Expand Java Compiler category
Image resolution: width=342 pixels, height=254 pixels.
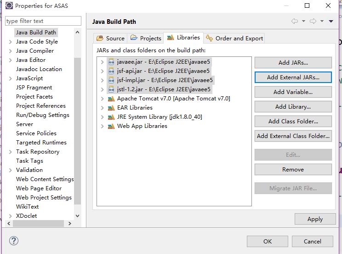10,51
